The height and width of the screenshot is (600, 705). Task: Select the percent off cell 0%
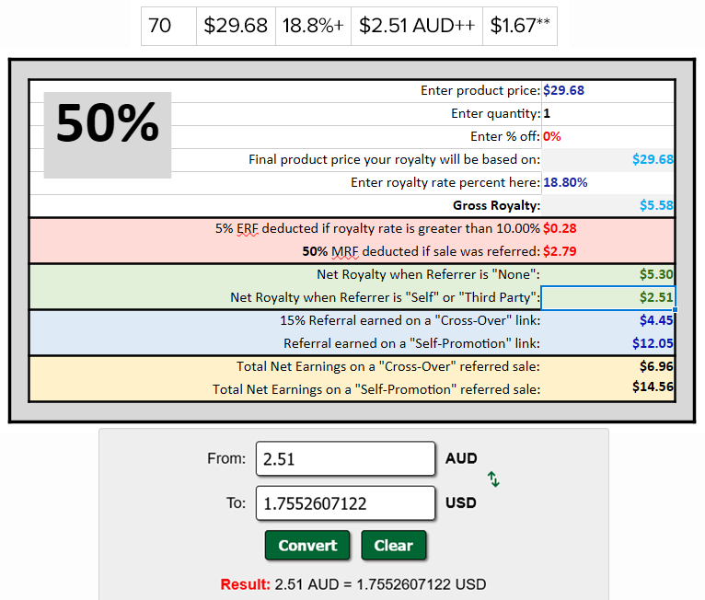(x=607, y=136)
